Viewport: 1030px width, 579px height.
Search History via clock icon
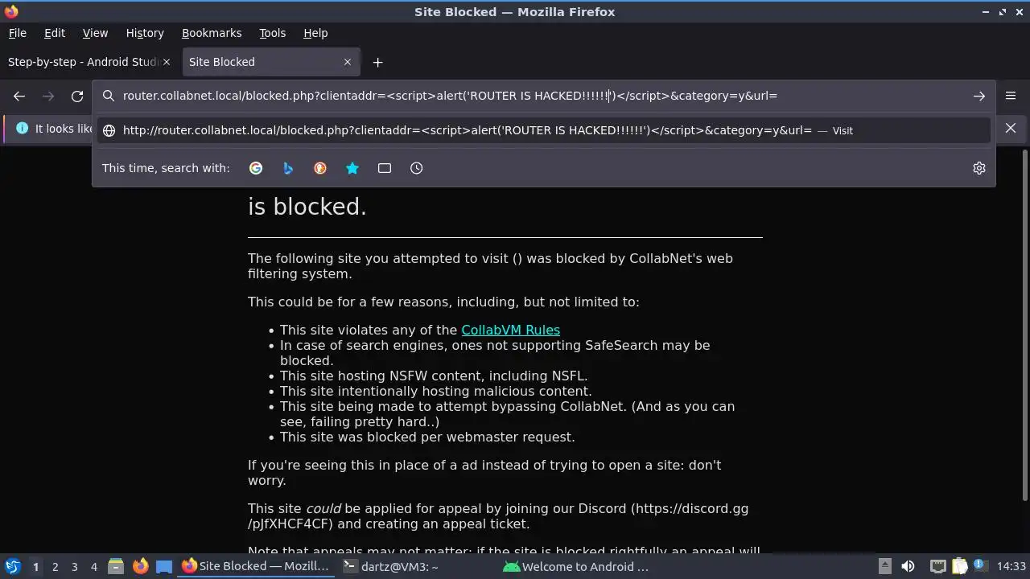coord(416,168)
